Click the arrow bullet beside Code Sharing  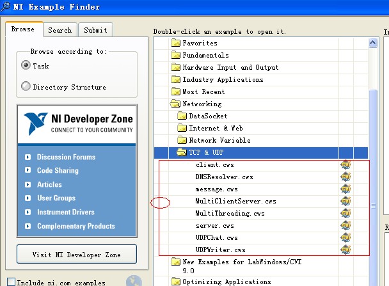[28, 170]
